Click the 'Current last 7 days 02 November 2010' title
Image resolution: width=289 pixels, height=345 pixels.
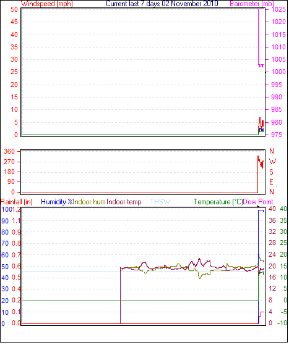(x=162, y=4)
